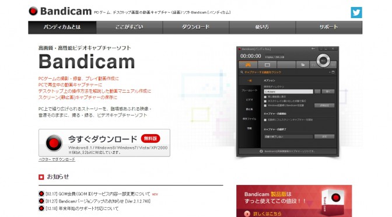The height and width of the screenshot is (217, 392).
Task: Click the red square icon beside お知らせ
Action: (41, 177)
